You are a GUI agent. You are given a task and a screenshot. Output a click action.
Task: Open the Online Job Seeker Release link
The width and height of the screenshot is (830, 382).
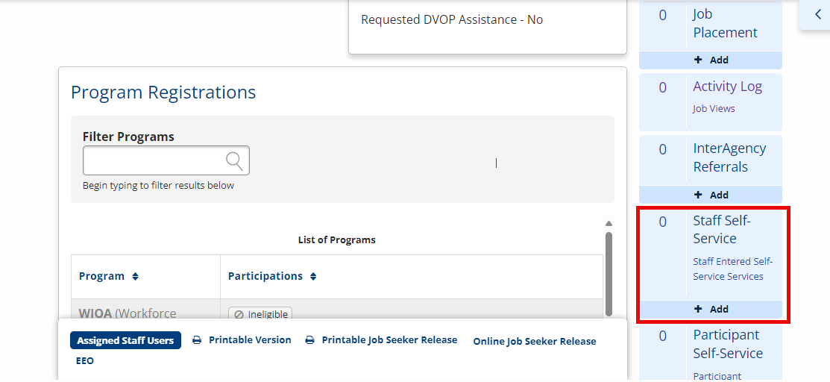pyautogui.click(x=535, y=342)
